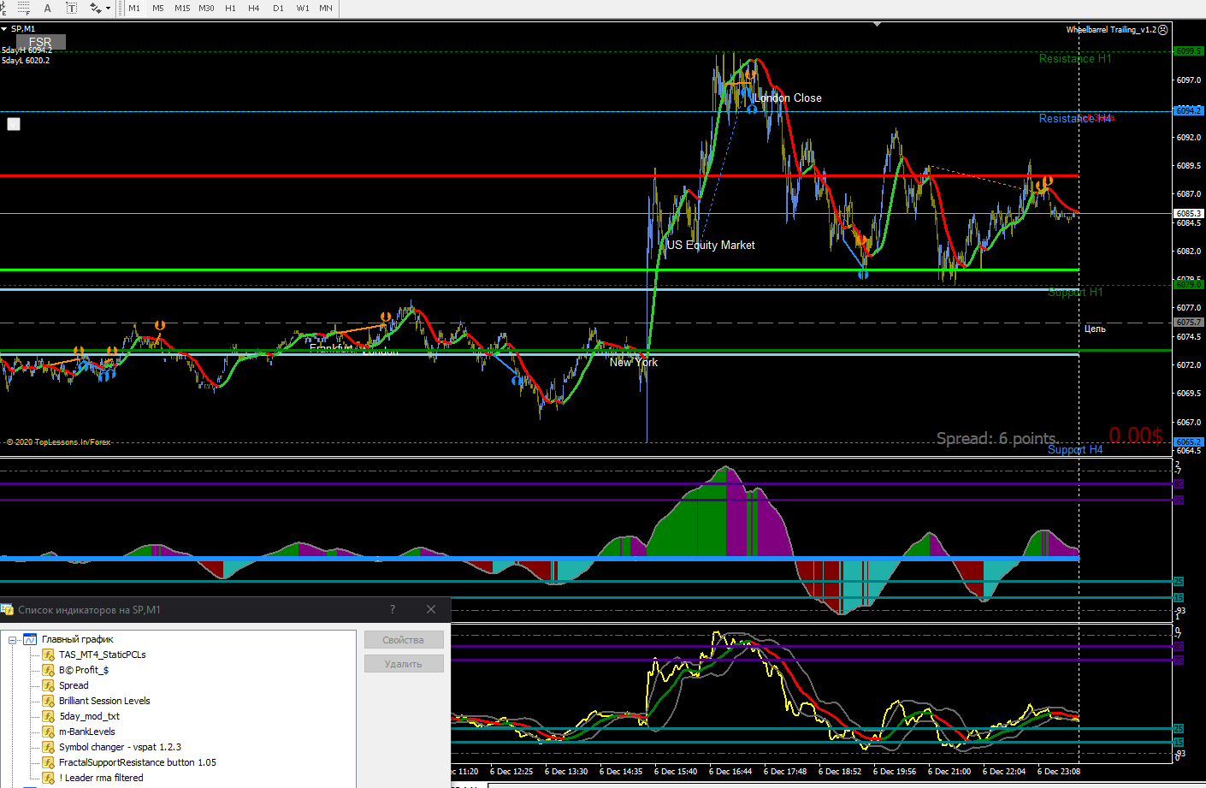Image resolution: width=1206 pixels, height=788 pixels.
Task: Click the Свойства button
Action: [x=404, y=640]
